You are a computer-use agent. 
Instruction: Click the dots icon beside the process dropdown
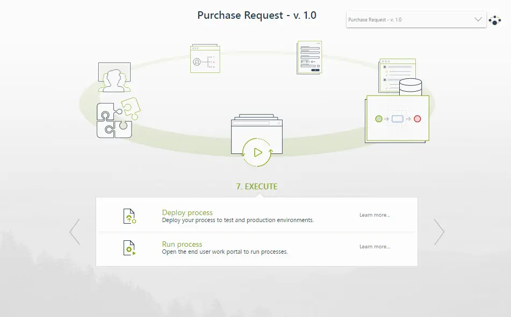pos(495,20)
